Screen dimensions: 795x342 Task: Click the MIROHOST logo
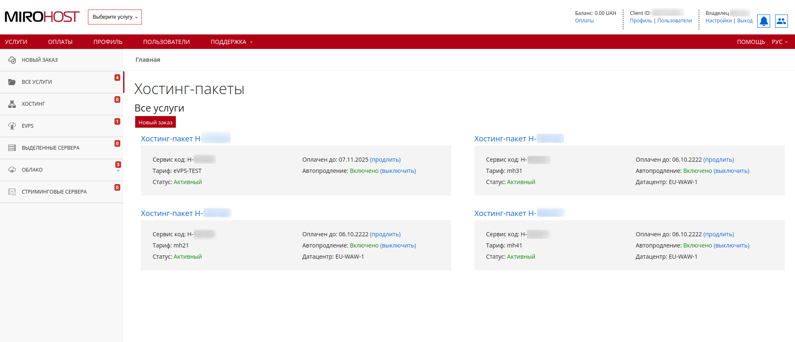pos(42,17)
